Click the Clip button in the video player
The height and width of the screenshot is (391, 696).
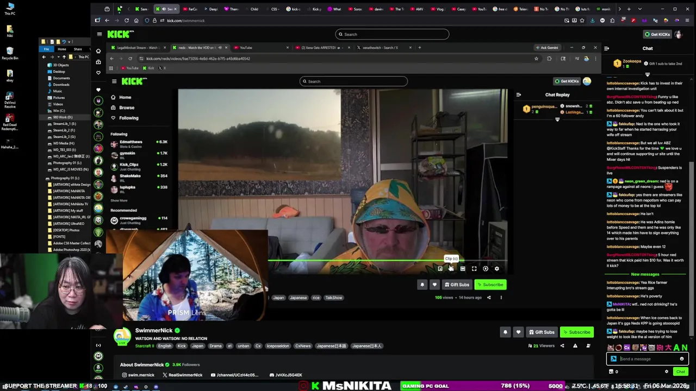451,269
